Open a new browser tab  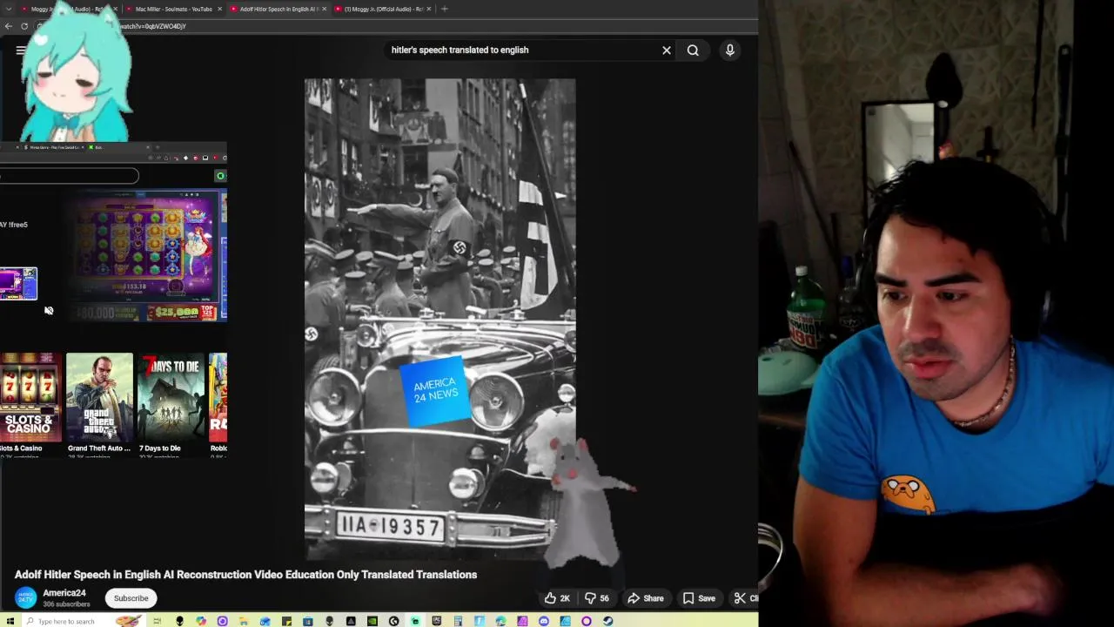click(445, 9)
